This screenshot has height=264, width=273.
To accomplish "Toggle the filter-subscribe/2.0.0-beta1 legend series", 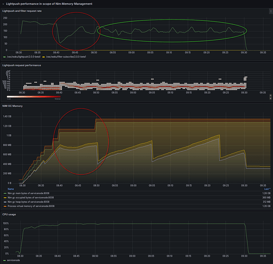I will 66,56.
